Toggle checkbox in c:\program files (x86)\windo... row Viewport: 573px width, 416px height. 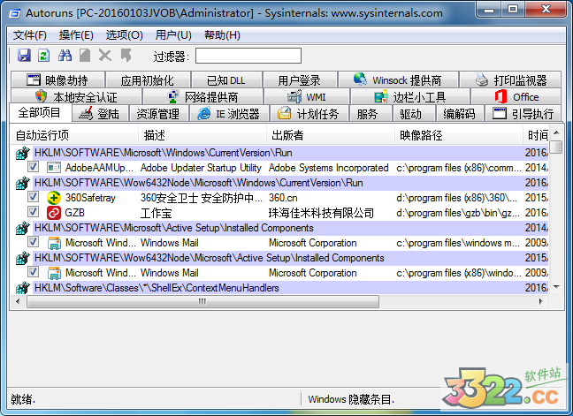[x=33, y=272]
